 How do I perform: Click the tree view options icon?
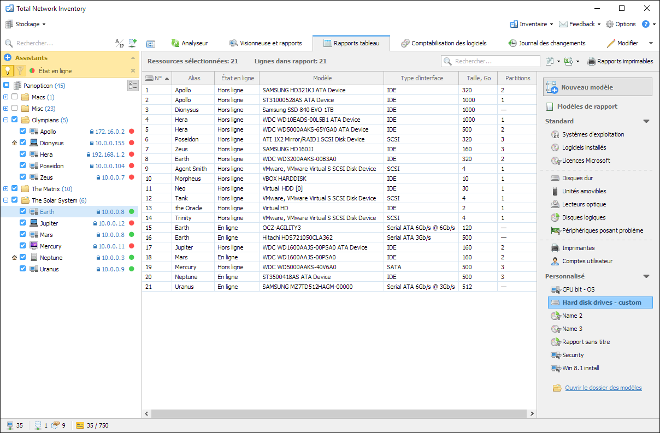point(133,85)
